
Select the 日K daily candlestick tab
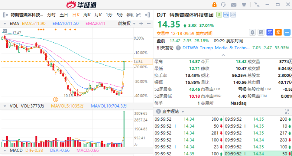[76, 15]
